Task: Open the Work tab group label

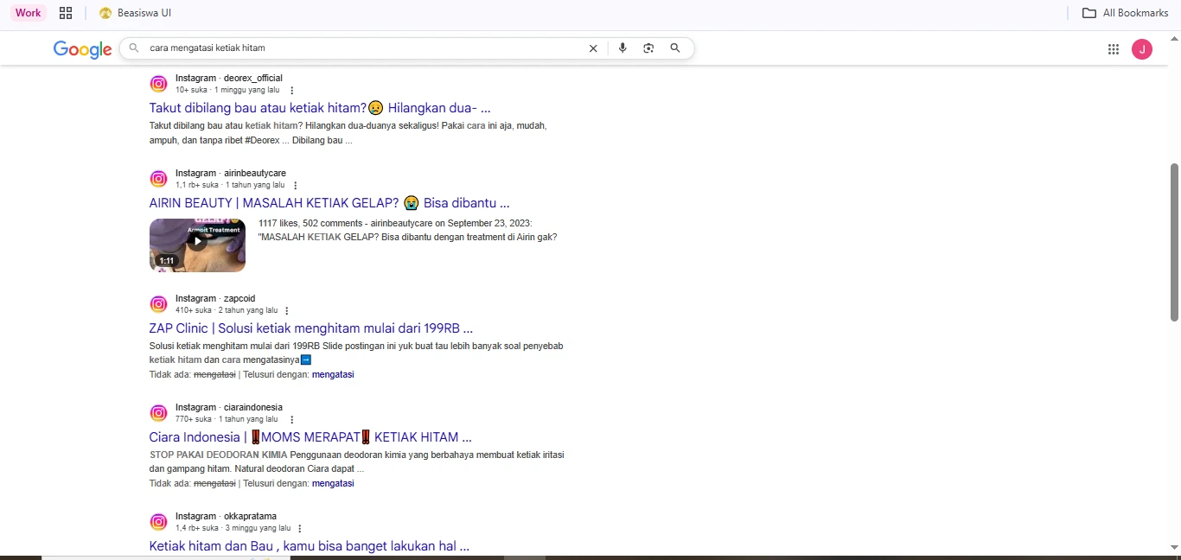Action: tap(28, 13)
